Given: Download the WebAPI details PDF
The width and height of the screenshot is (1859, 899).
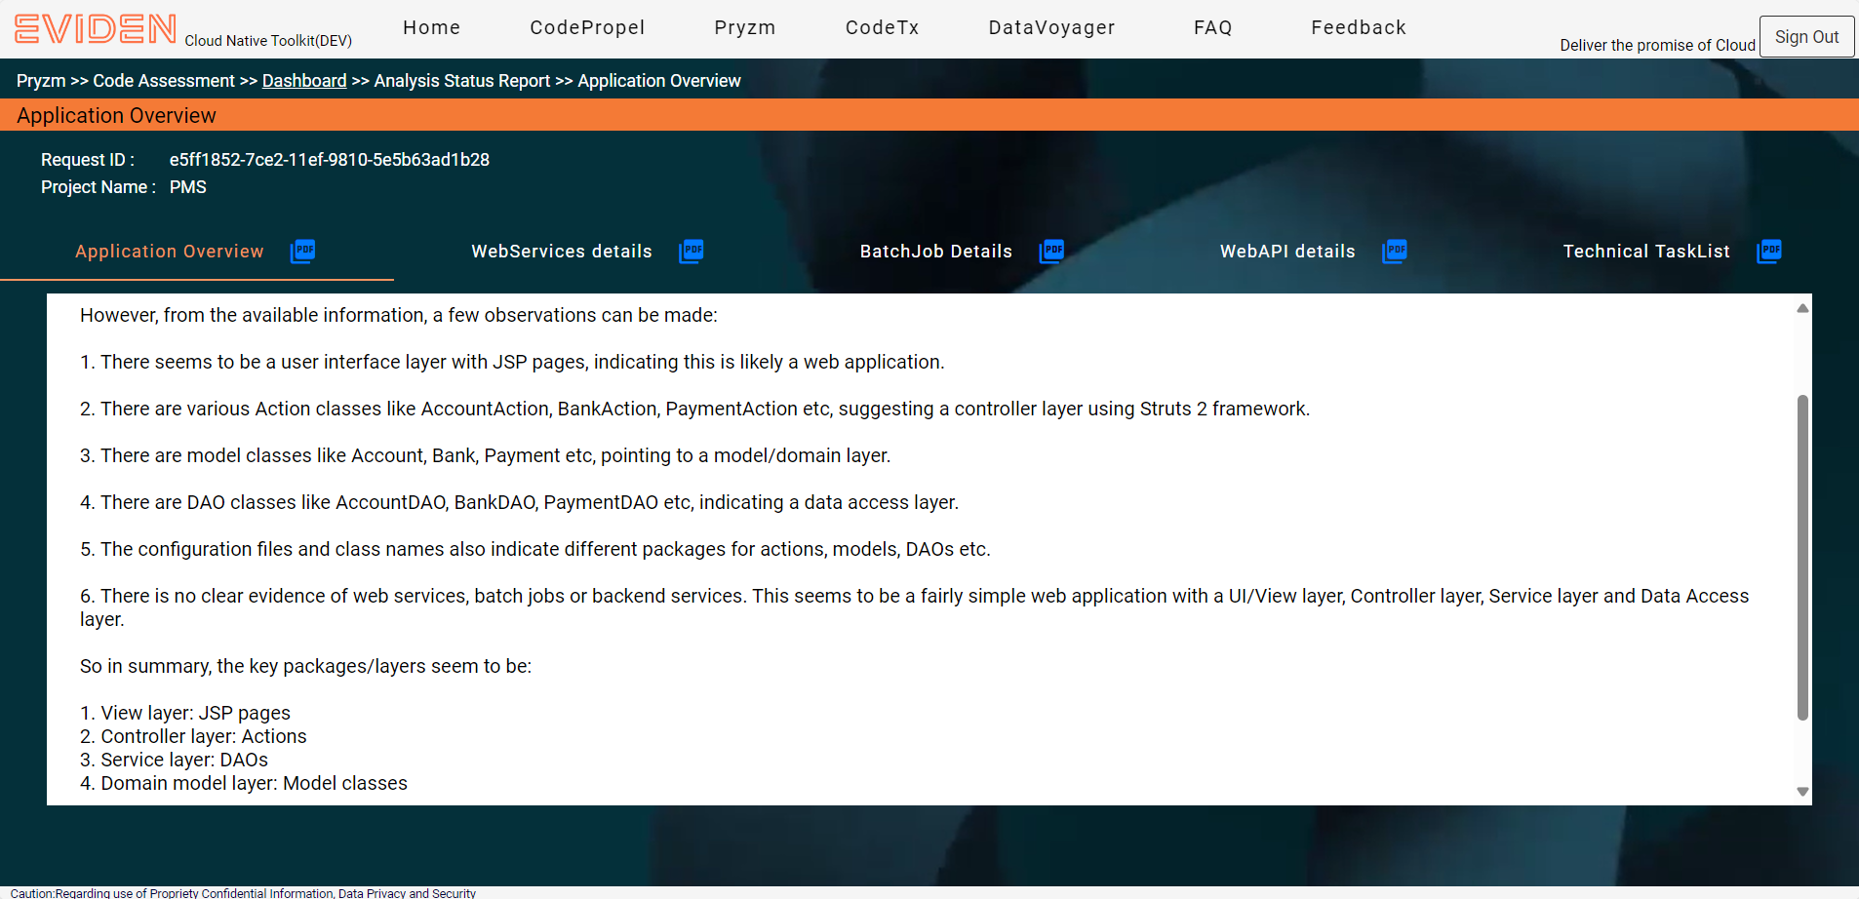Looking at the screenshot, I should click(x=1395, y=252).
